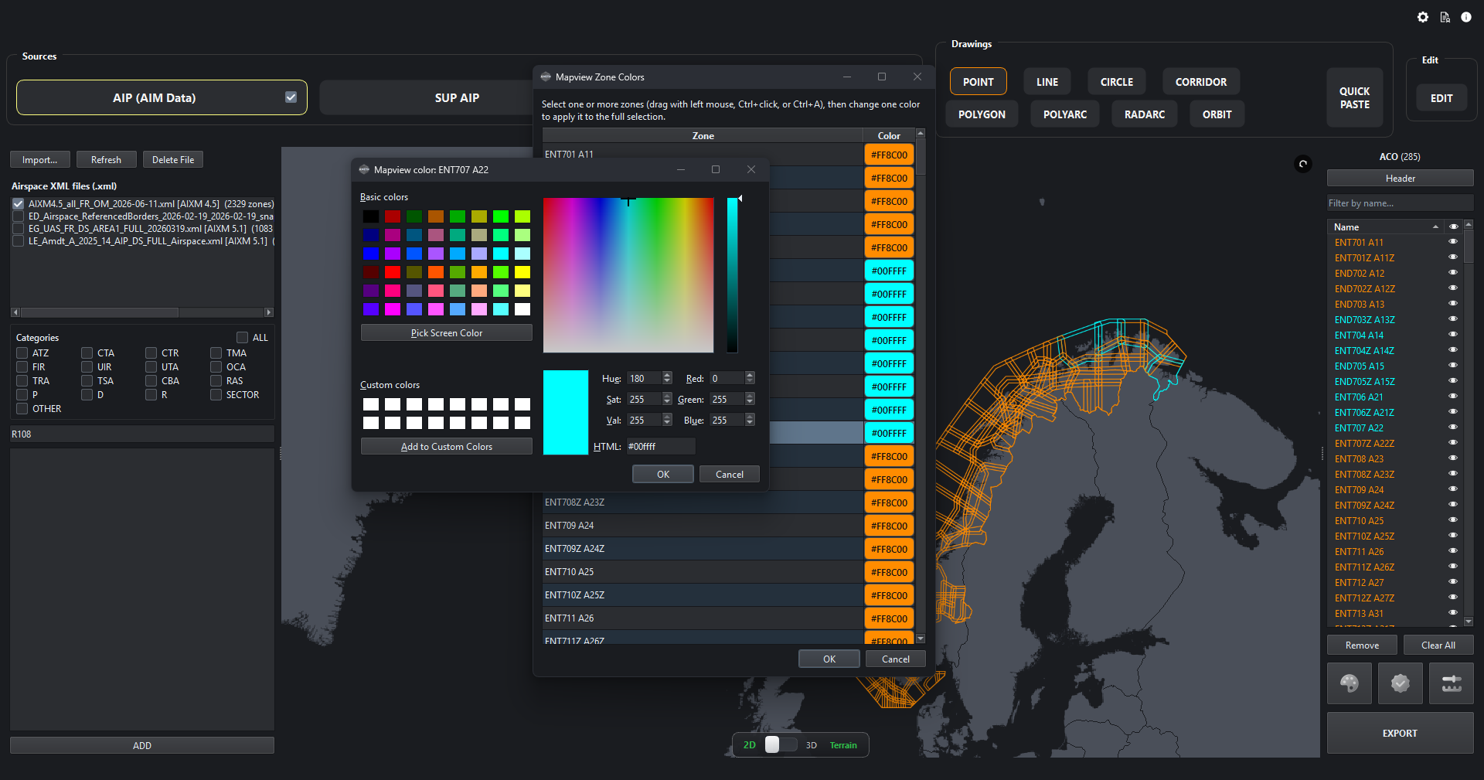This screenshot has height=780, width=1484.
Task: Increase the Red spinner value
Action: (750, 375)
